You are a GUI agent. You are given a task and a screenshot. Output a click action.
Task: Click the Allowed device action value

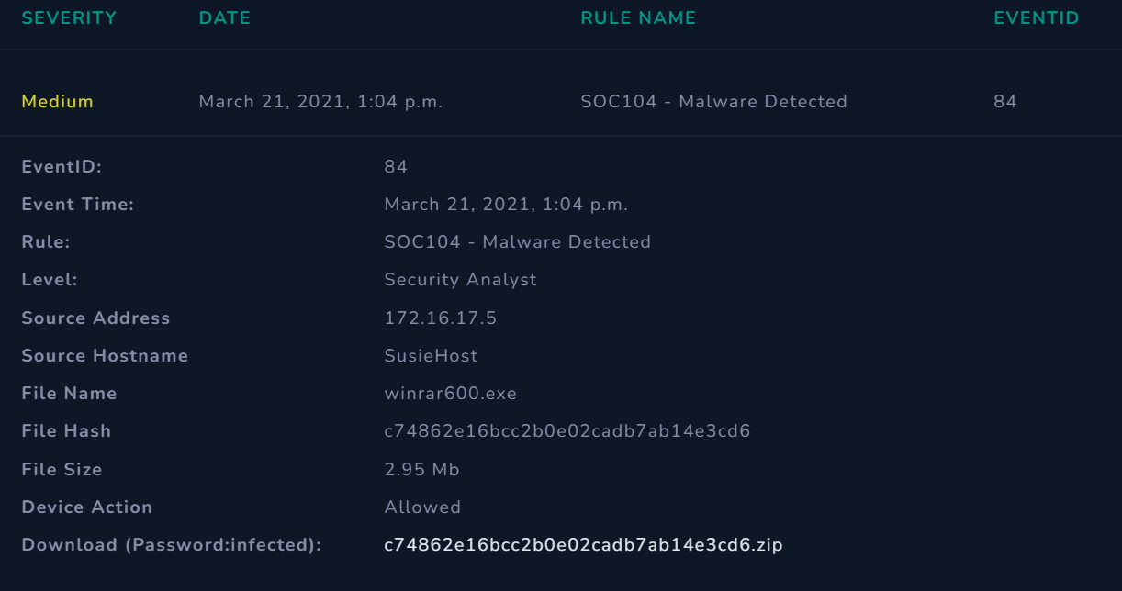click(422, 507)
